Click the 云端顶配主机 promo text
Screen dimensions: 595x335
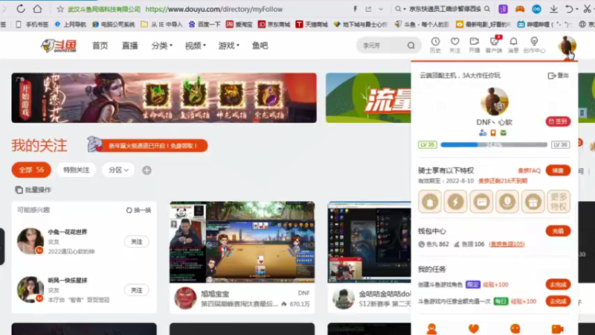pos(460,76)
